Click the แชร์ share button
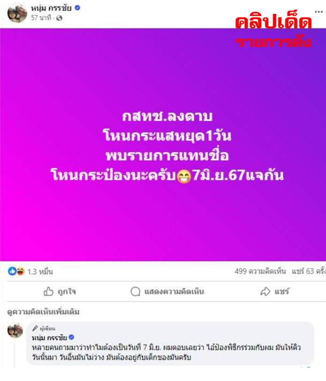326x381 pixels. 275,291
